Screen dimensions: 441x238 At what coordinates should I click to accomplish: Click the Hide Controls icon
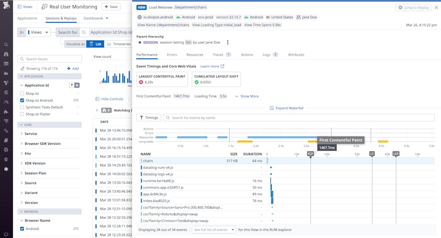97,99
